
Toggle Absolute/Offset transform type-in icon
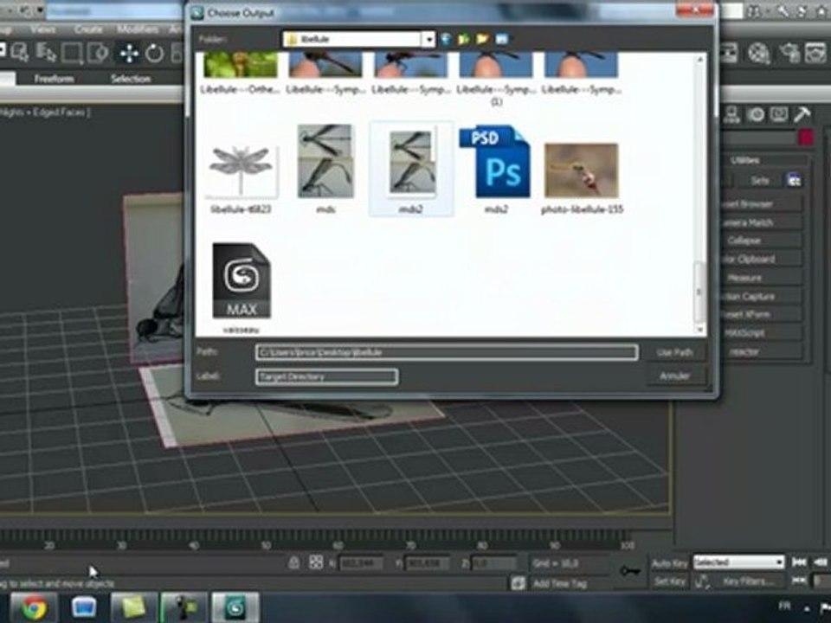pos(316,562)
